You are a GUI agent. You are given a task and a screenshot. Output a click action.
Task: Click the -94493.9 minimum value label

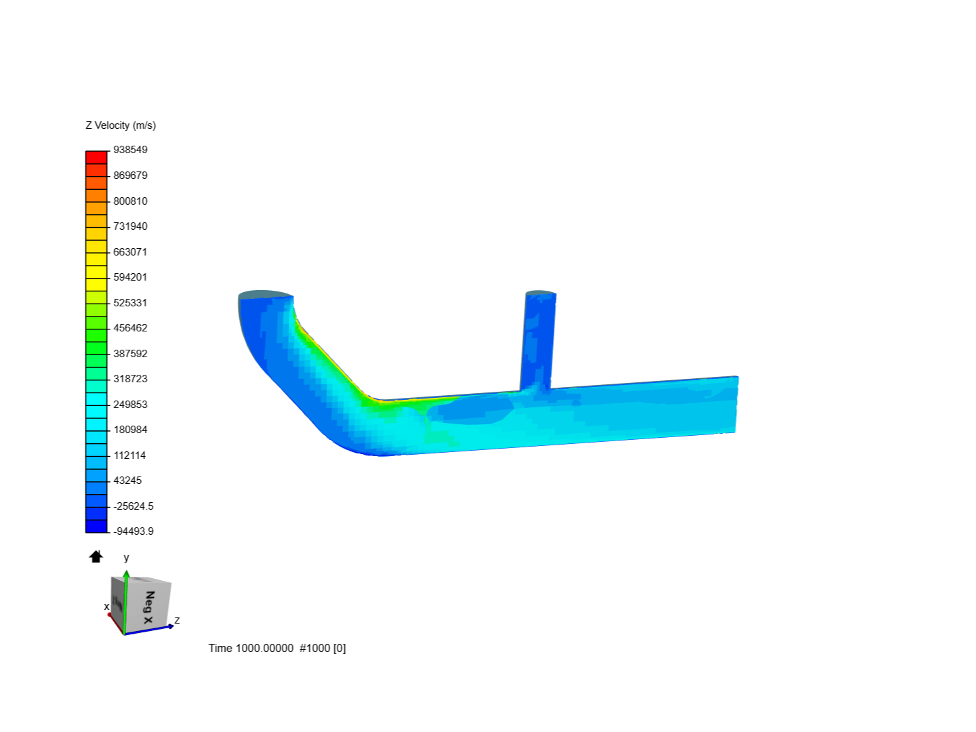(x=134, y=531)
